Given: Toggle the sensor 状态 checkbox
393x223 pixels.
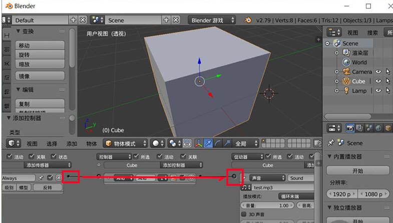Looking at the screenshot, I should coord(54,157).
